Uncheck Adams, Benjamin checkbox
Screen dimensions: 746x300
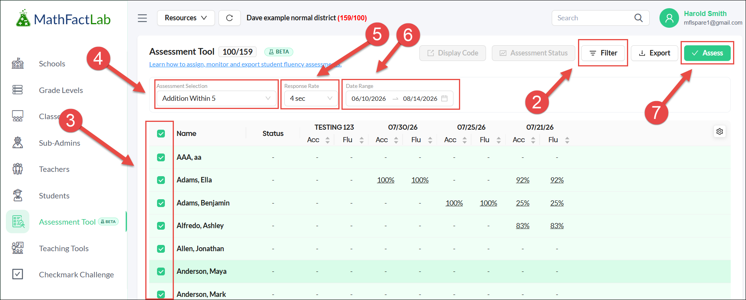point(161,203)
